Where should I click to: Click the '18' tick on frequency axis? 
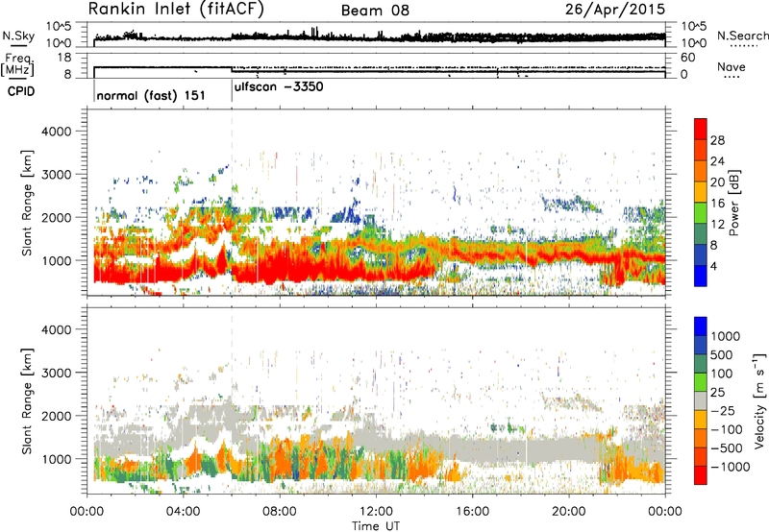(x=63, y=58)
